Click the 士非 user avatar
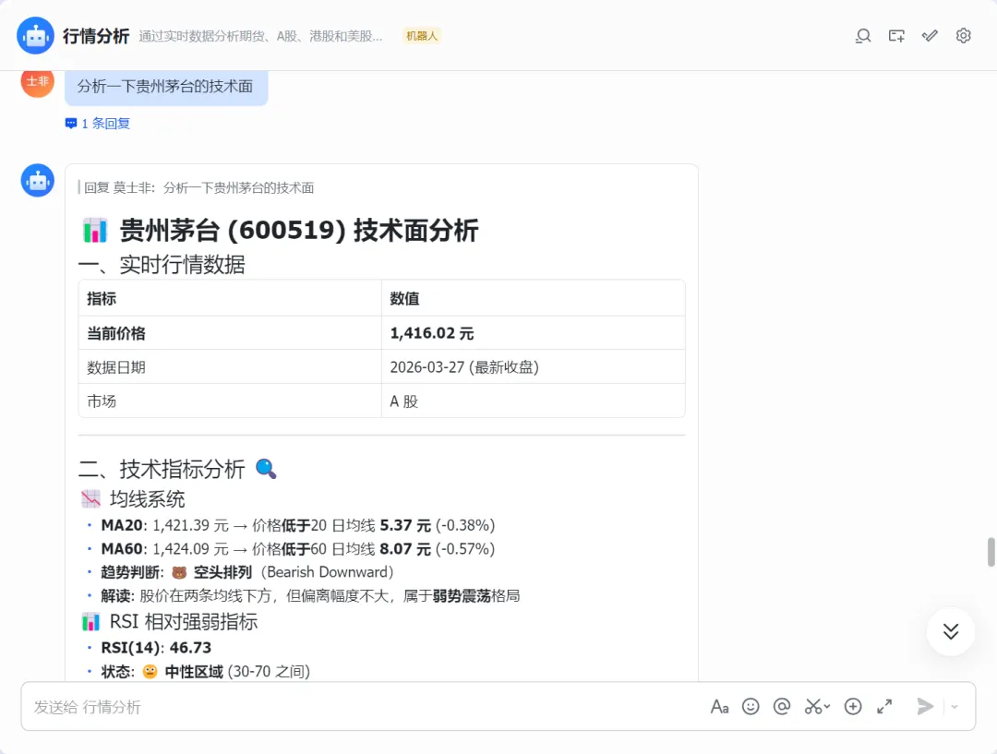 [x=38, y=83]
